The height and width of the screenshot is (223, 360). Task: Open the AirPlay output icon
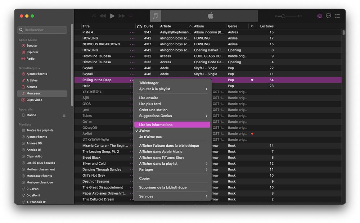tap(319, 16)
